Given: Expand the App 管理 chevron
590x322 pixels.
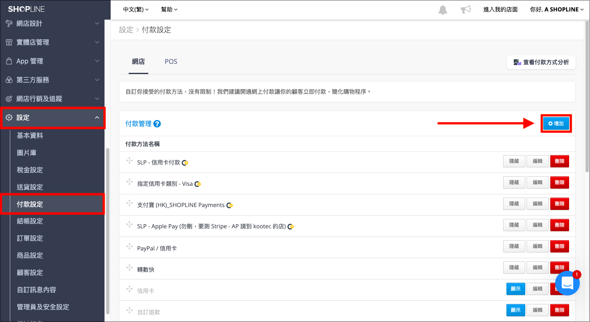Looking at the screenshot, I should pyautogui.click(x=97, y=61).
